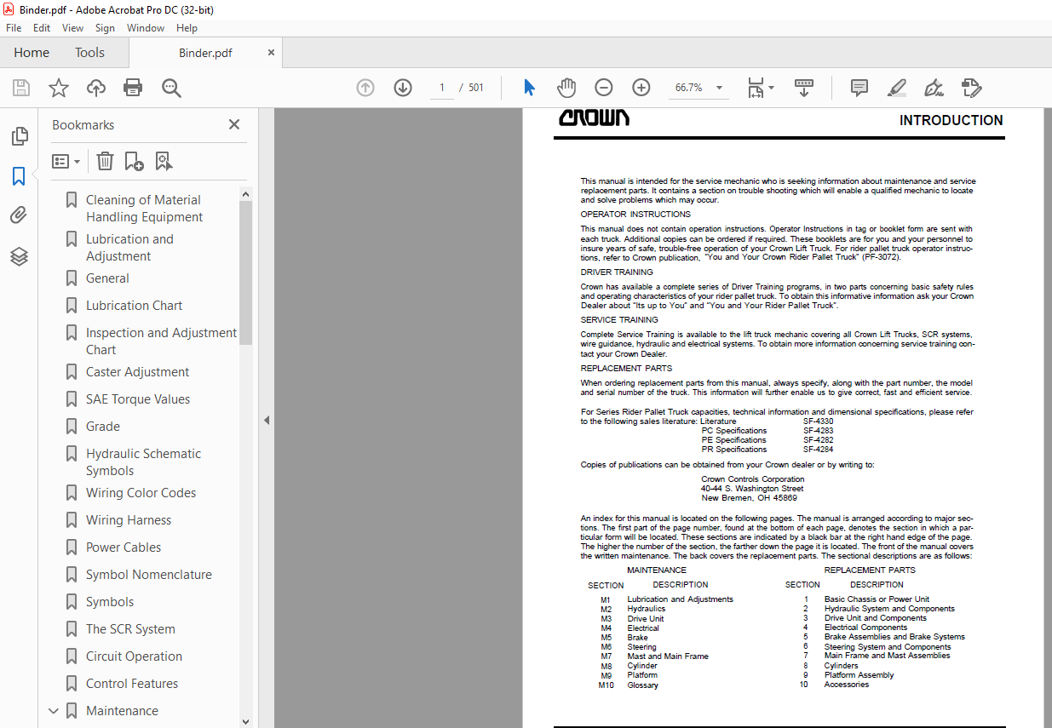Image resolution: width=1052 pixels, height=728 pixels.
Task: Open the Layers panel
Action: [19, 256]
